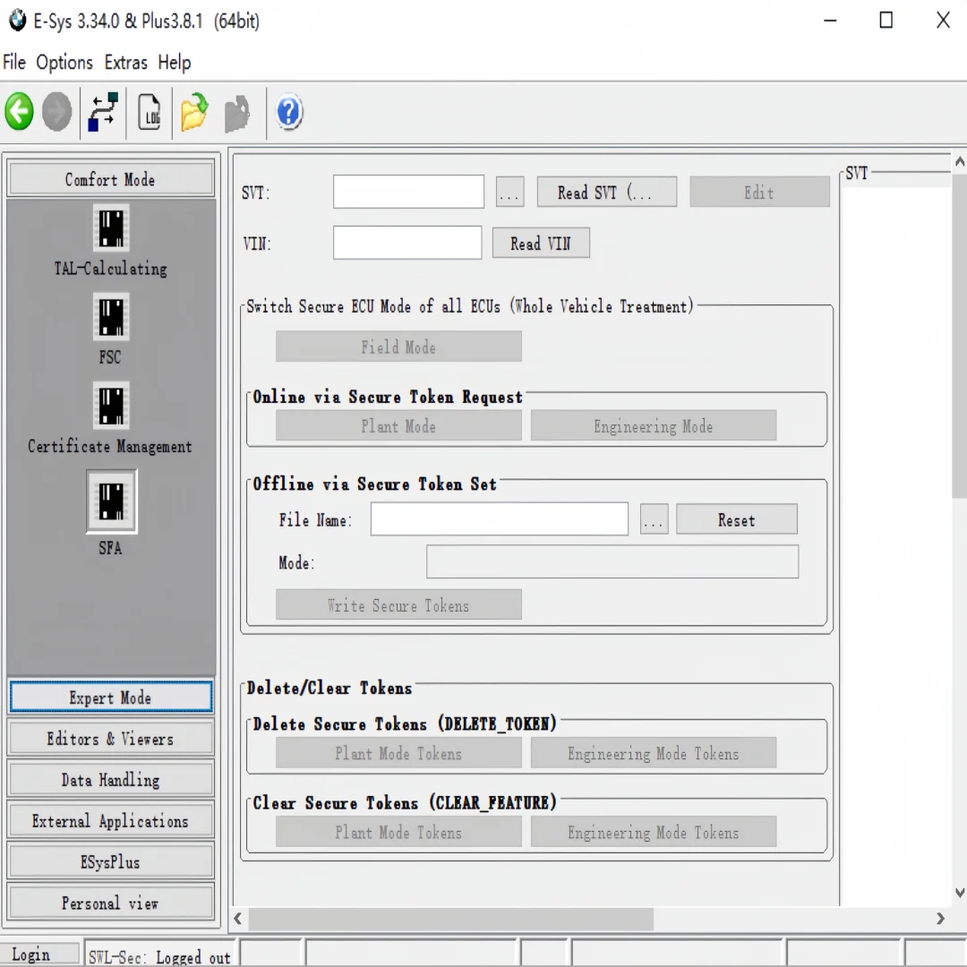This screenshot has height=967, width=967.
Task: Click the horizontal scrollbar left arrow
Action: click(x=238, y=919)
